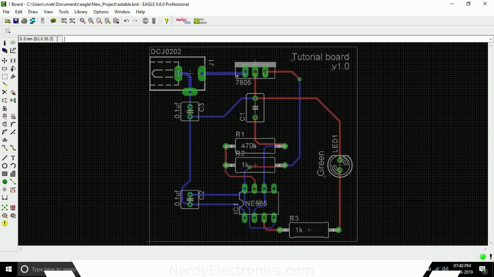Image resolution: width=494 pixels, height=277 pixels.
Task: Open the Window menu
Action: [122, 12]
